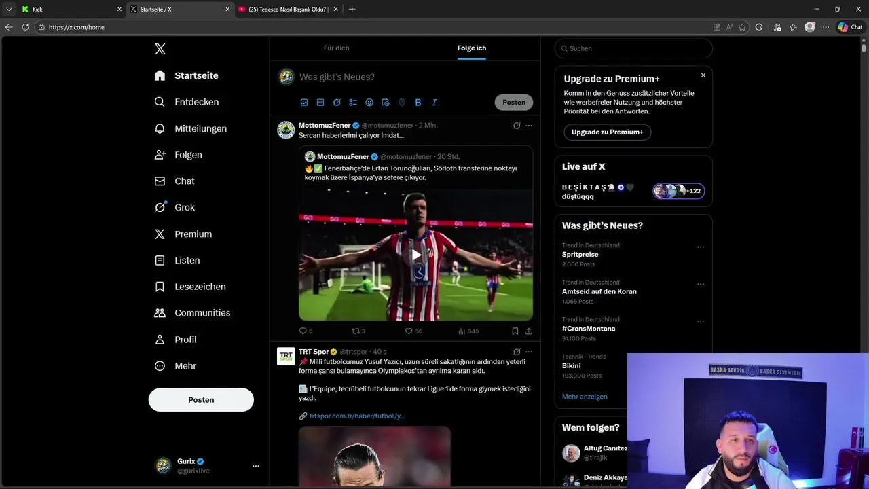The width and height of the screenshot is (869, 489).
Task: Open Startseite home in sidebar
Action: (186, 75)
